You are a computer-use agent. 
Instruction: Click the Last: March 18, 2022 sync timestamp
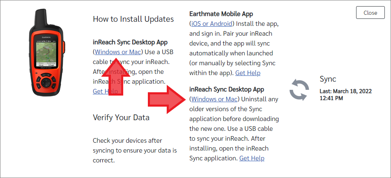coord(346,95)
